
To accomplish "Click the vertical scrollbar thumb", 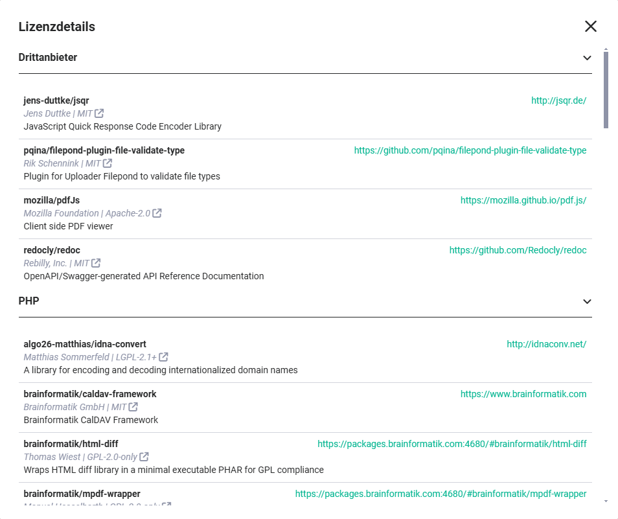I will (x=606, y=90).
